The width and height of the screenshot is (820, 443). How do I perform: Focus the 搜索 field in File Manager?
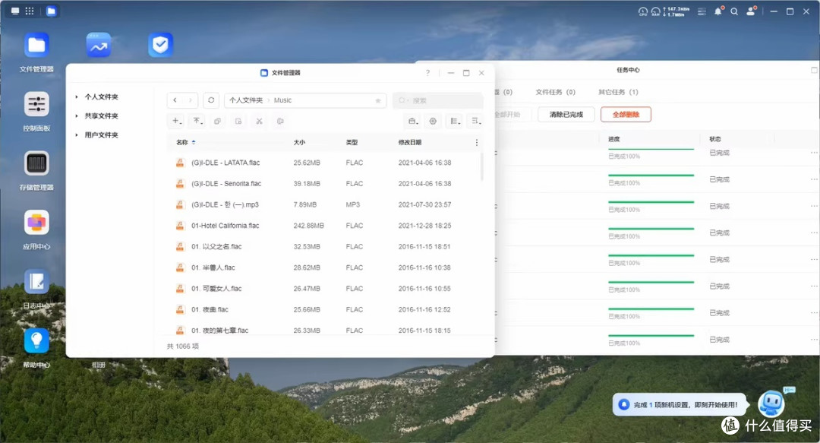(x=438, y=100)
